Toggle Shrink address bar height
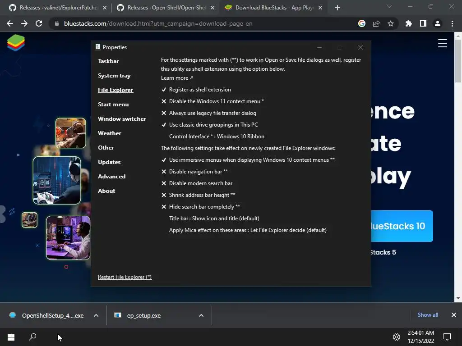Viewport: 462px width, 346px height. pyautogui.click(x=198, y=195)
